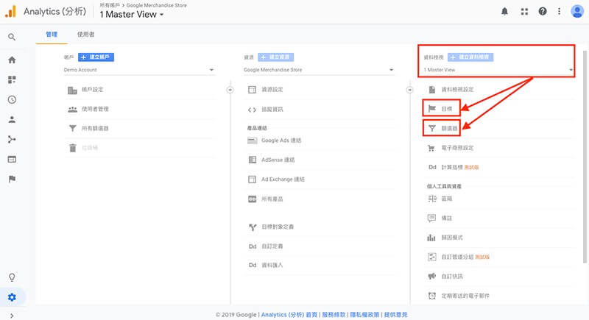Open the notifications bell icon

pos(504,11)
